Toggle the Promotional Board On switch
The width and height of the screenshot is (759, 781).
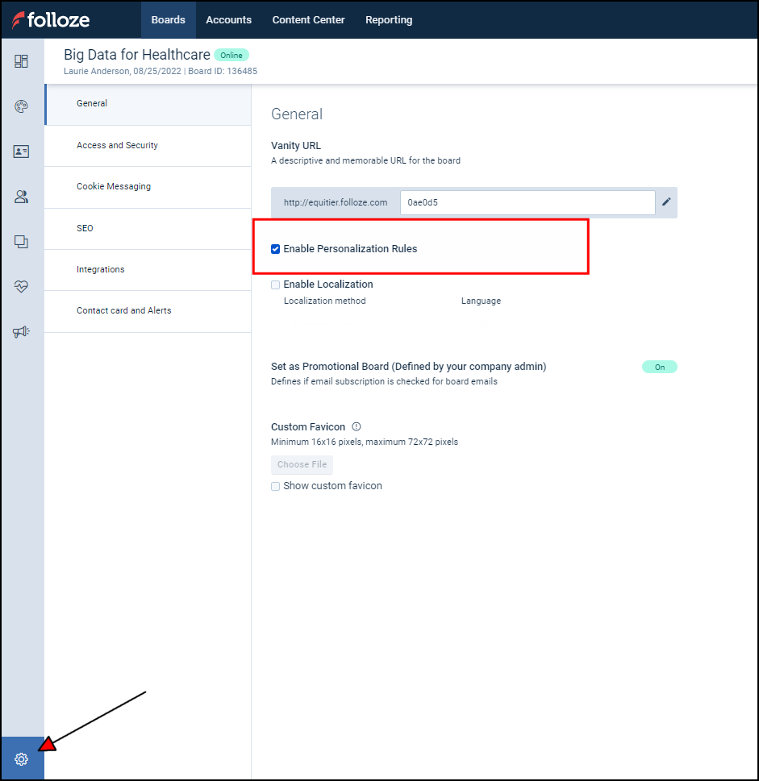point(659,367)
